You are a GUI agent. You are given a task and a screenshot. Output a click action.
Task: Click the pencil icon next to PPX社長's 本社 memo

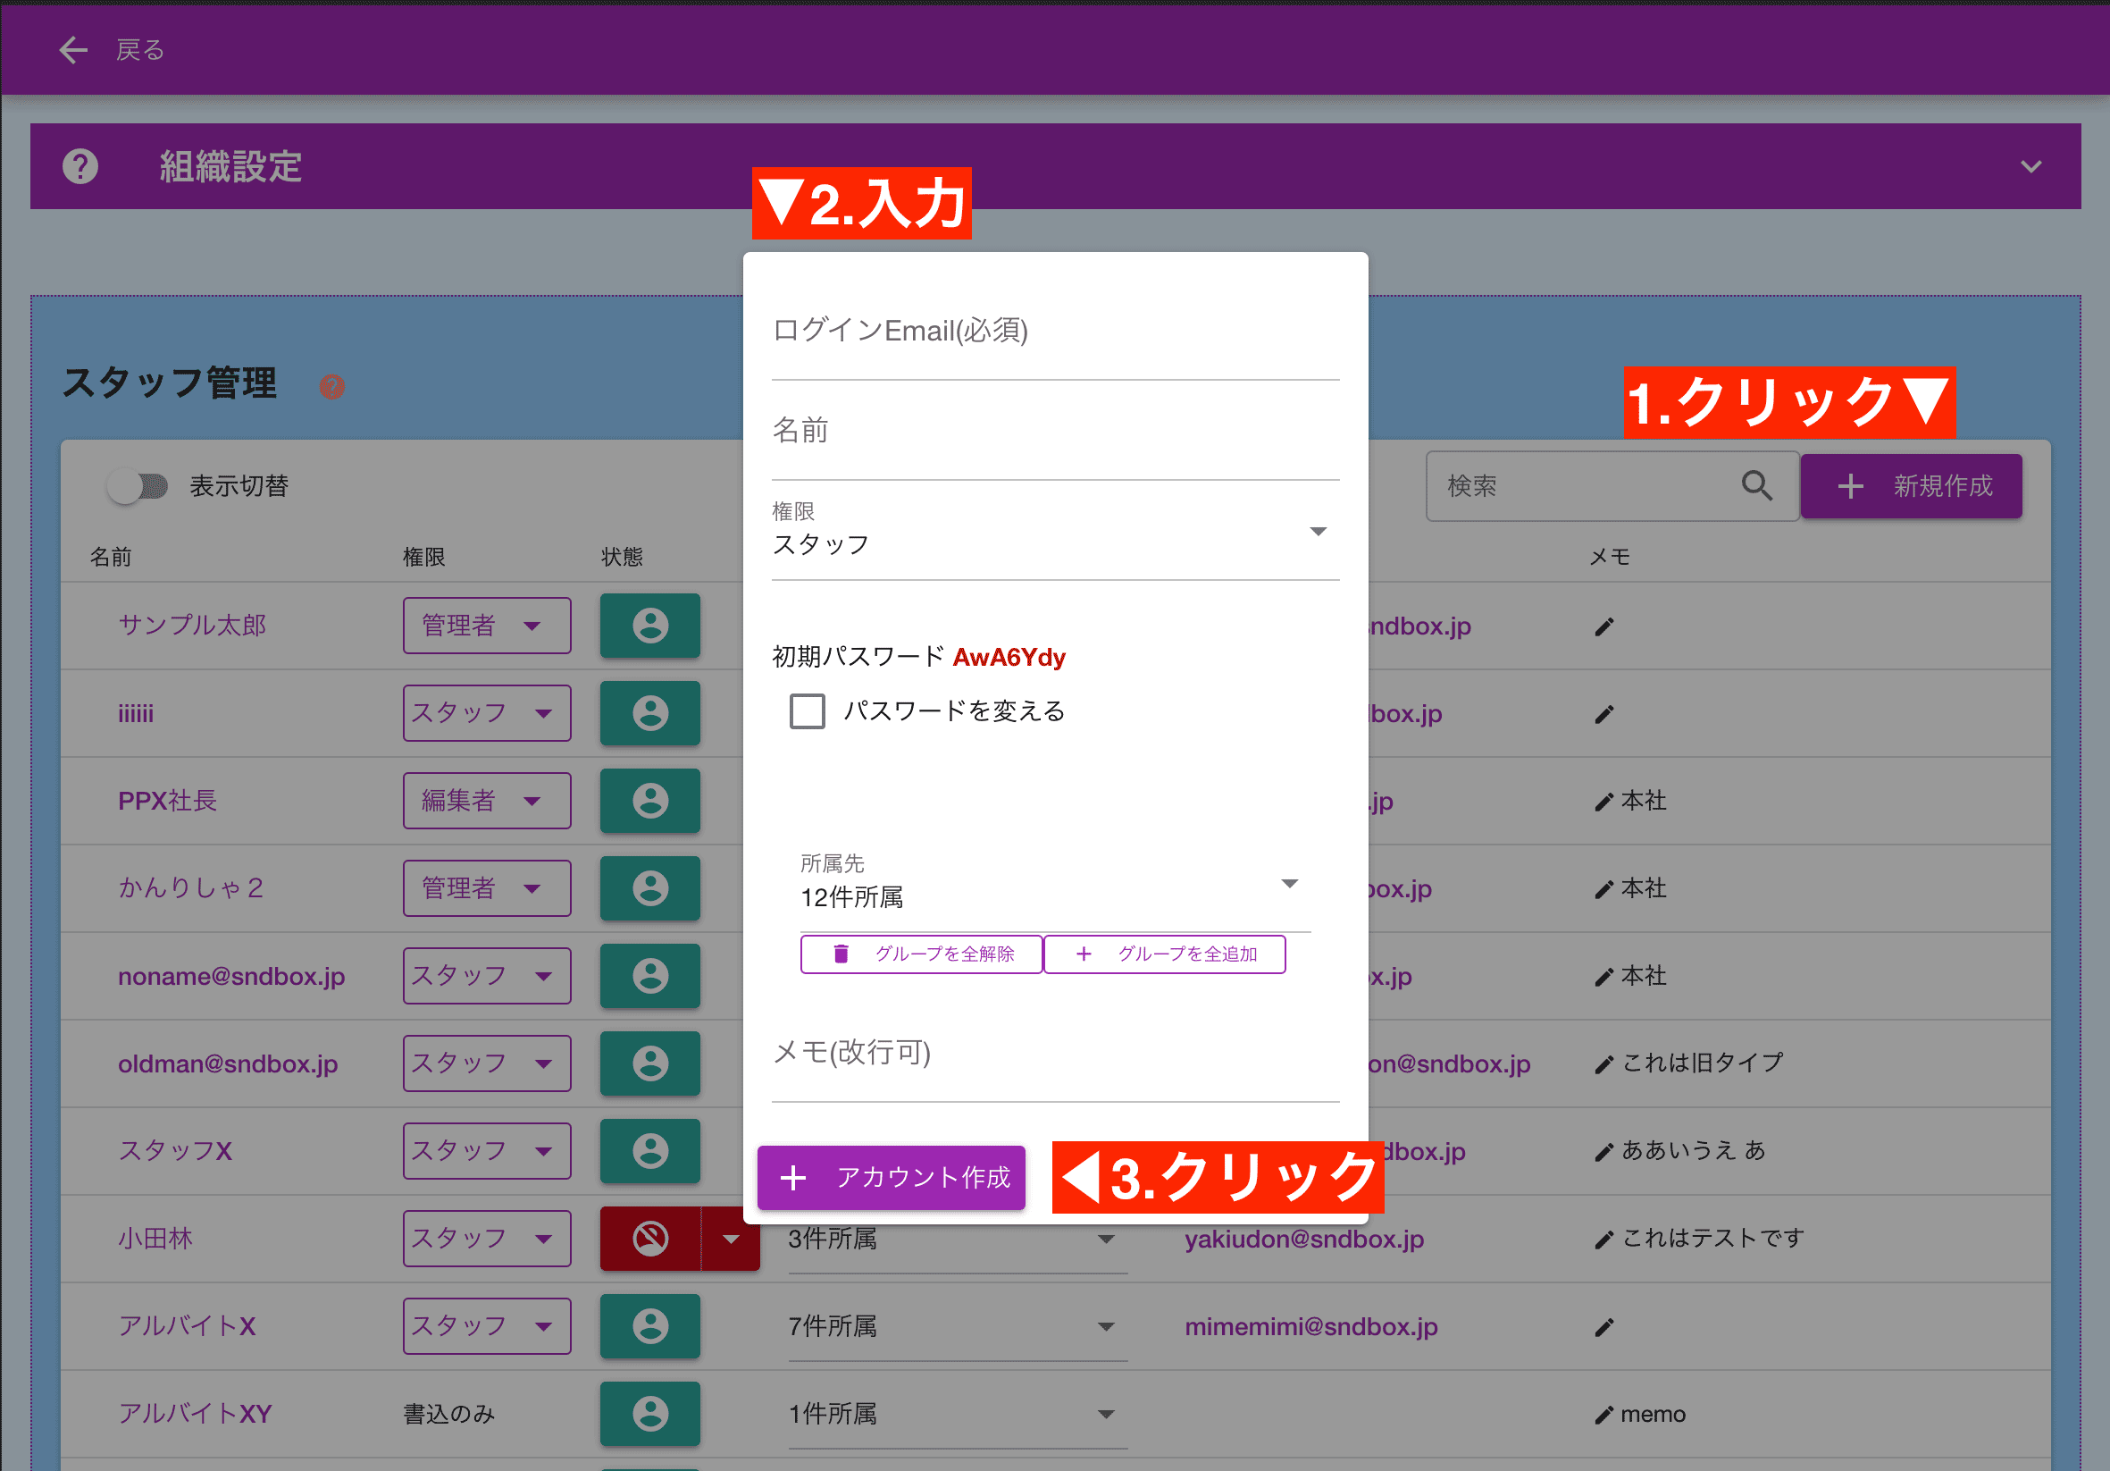[1603, 801]
